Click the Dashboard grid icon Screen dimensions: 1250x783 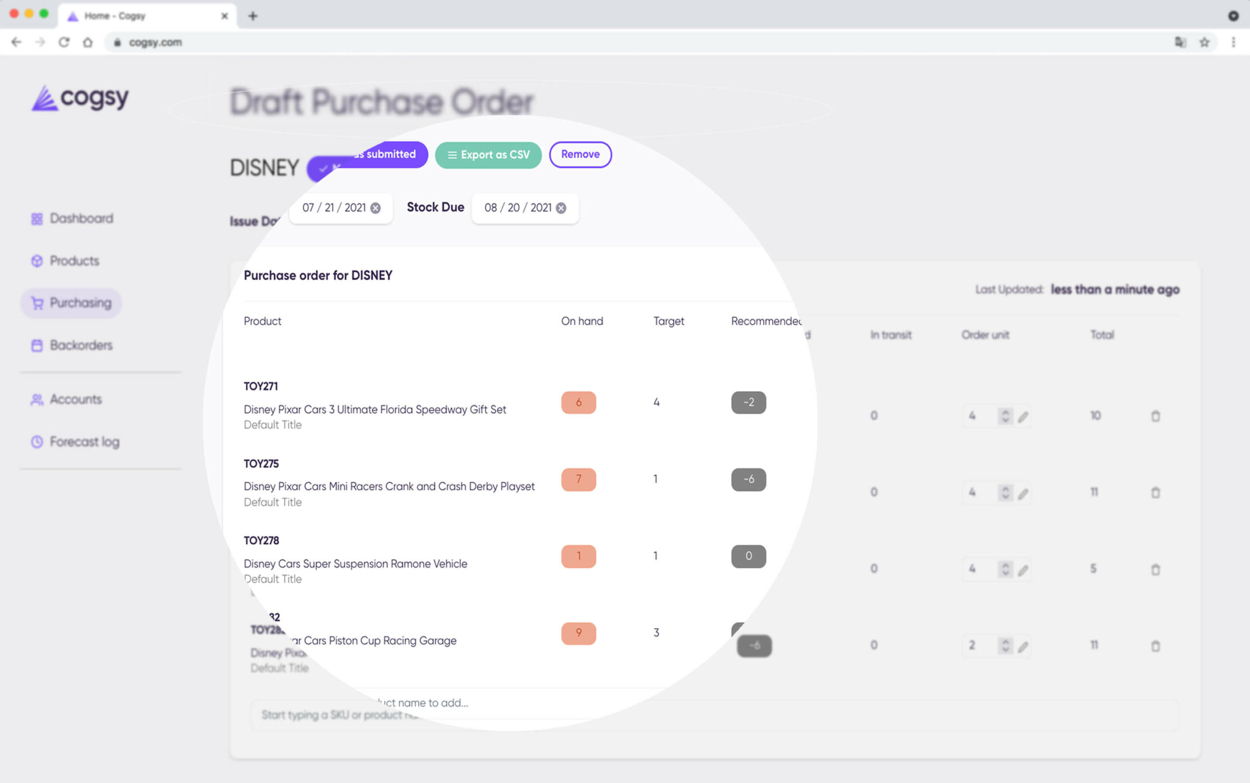[x=37, y=219]
